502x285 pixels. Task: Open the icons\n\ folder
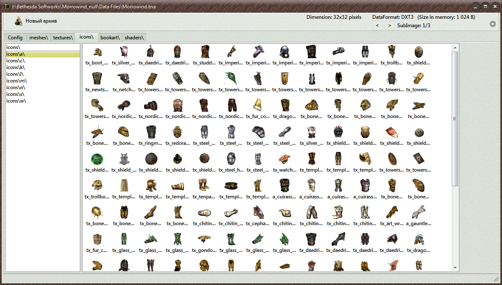[x=42, y=87]
